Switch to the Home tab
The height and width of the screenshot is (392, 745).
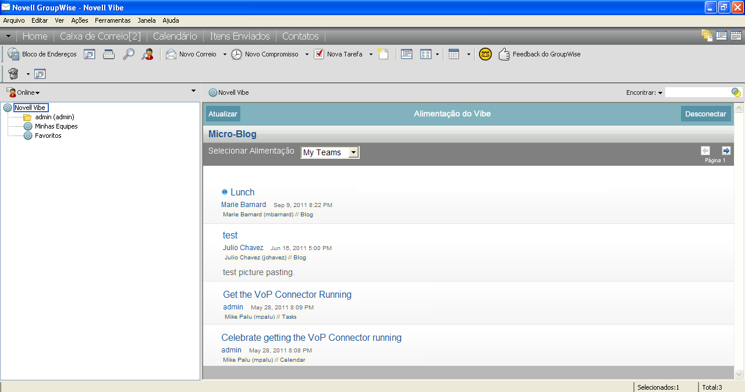click(x=35, y=36)
